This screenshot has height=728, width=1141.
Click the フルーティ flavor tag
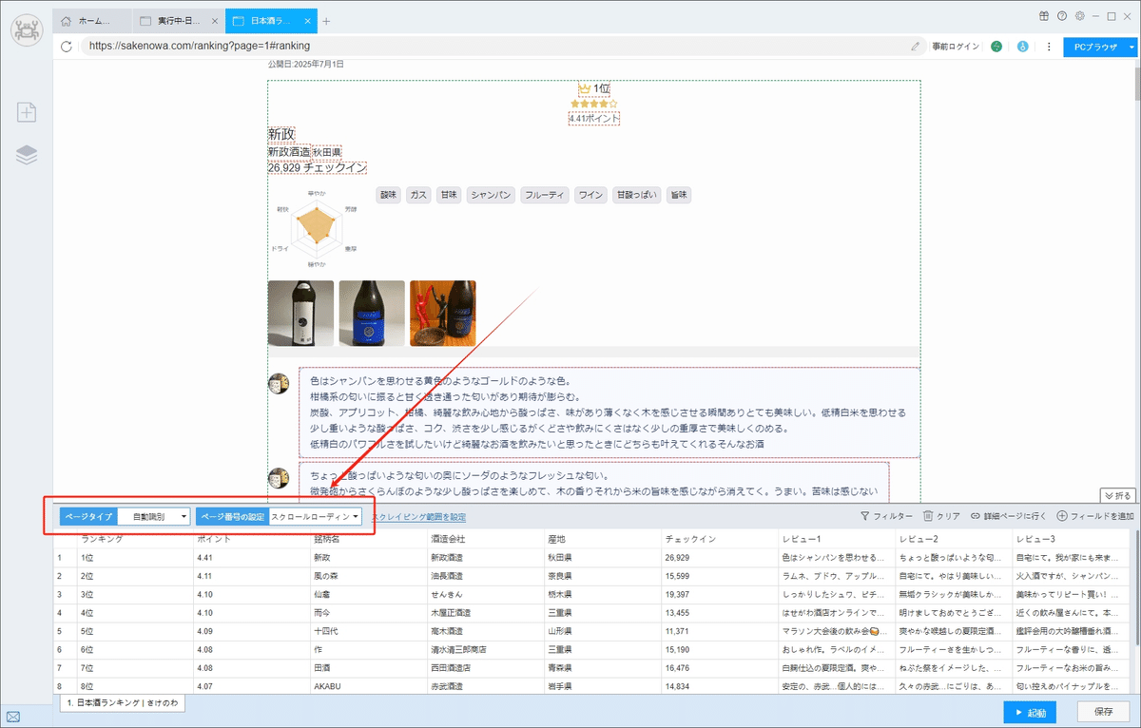[545, 195]
